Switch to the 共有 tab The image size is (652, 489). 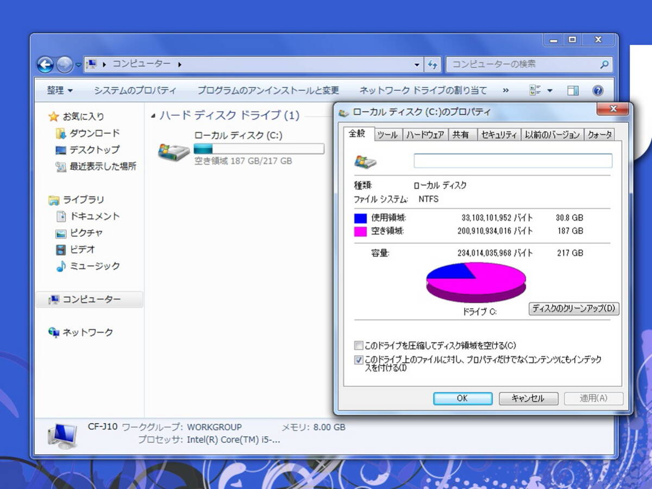click(x=461, y=135)
